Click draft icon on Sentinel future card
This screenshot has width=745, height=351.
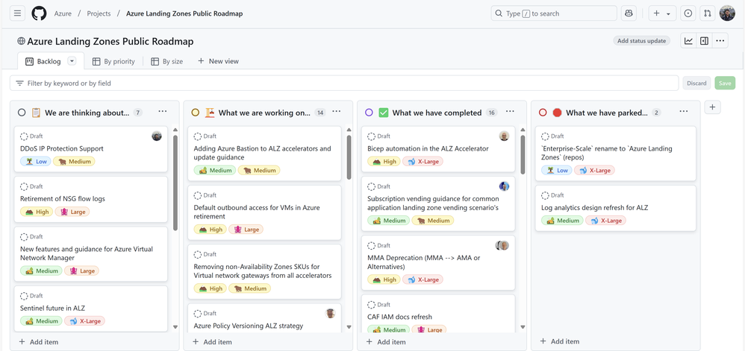click(24, 296)
